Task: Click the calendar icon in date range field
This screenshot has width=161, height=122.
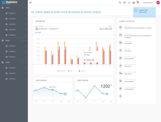Action: pyautogui.click(x=37, y=29)
